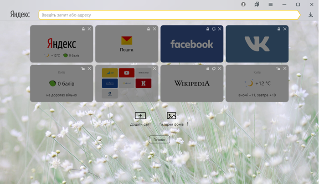Open settings gear on facebook tile
The width and height of the screenshot is (319, 184).
pyautogui.click(x=214, y=29)
